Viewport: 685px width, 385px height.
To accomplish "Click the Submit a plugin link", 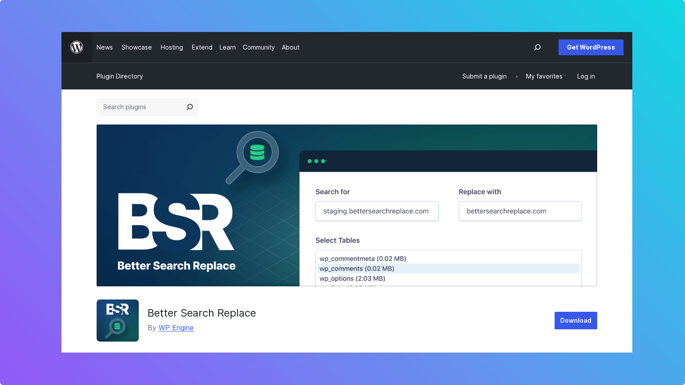I will 484,76.
